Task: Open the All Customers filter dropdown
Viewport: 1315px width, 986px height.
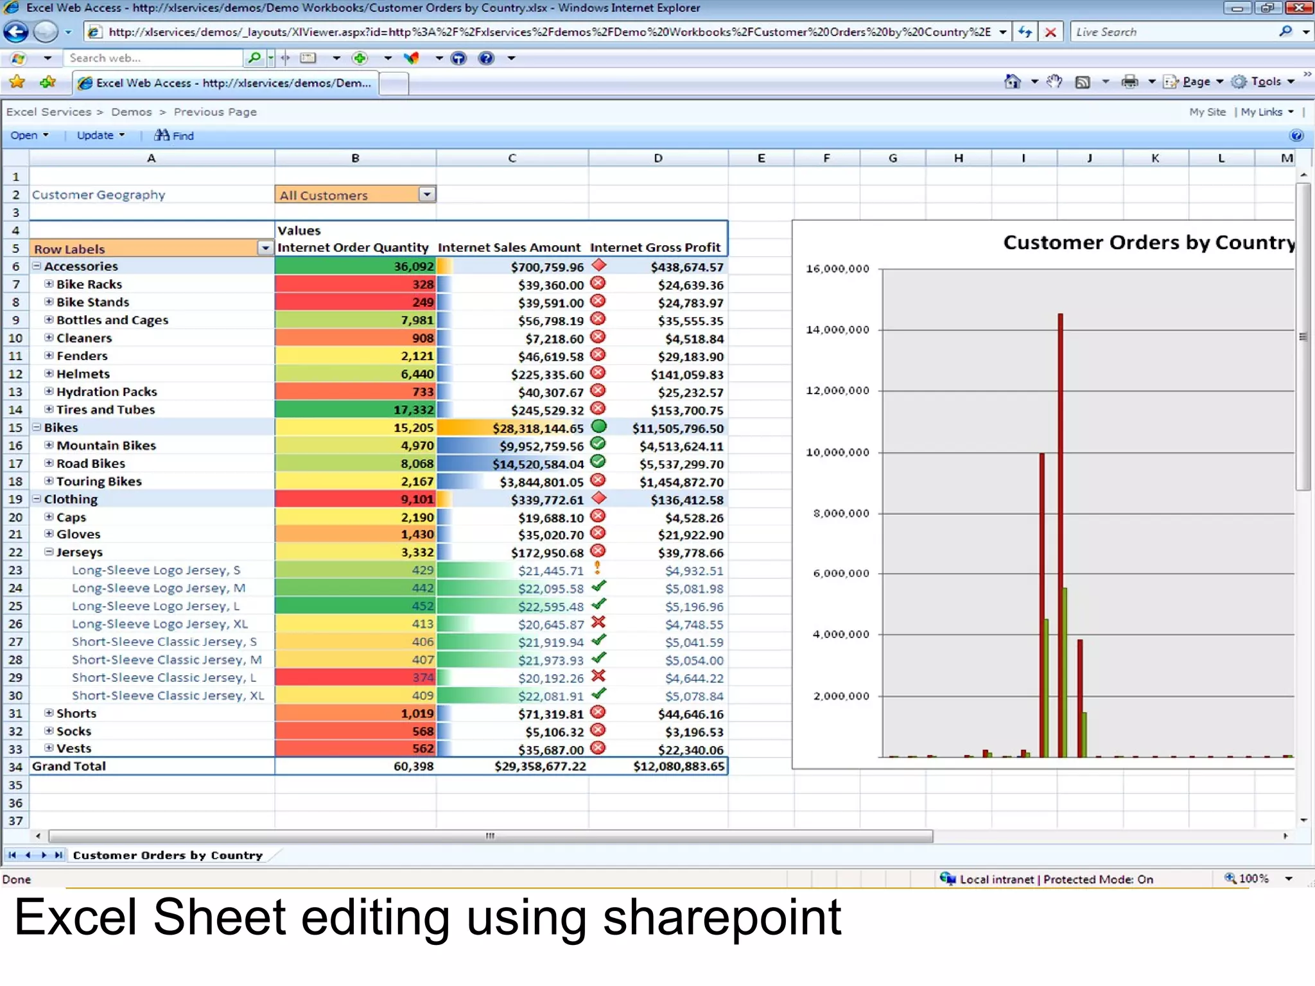Action: coord(427,194)
